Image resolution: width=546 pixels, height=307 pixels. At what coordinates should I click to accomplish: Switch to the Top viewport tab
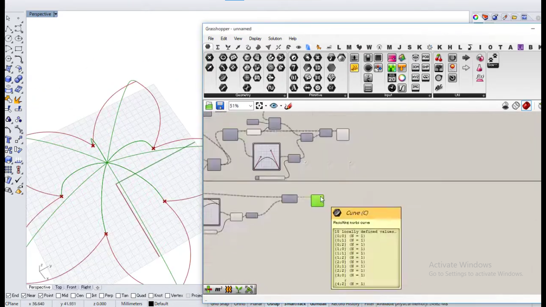tap(59, 287)
